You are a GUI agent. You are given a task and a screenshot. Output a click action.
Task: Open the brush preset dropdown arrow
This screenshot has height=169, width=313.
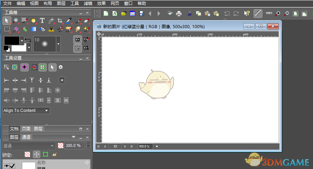tap(58, 44)
